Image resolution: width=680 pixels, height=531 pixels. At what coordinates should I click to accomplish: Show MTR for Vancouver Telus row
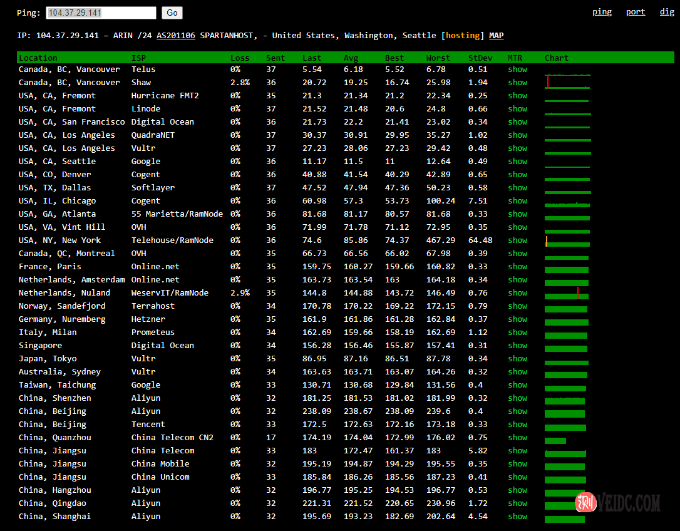pyautogui.click(x=517, y=70)
